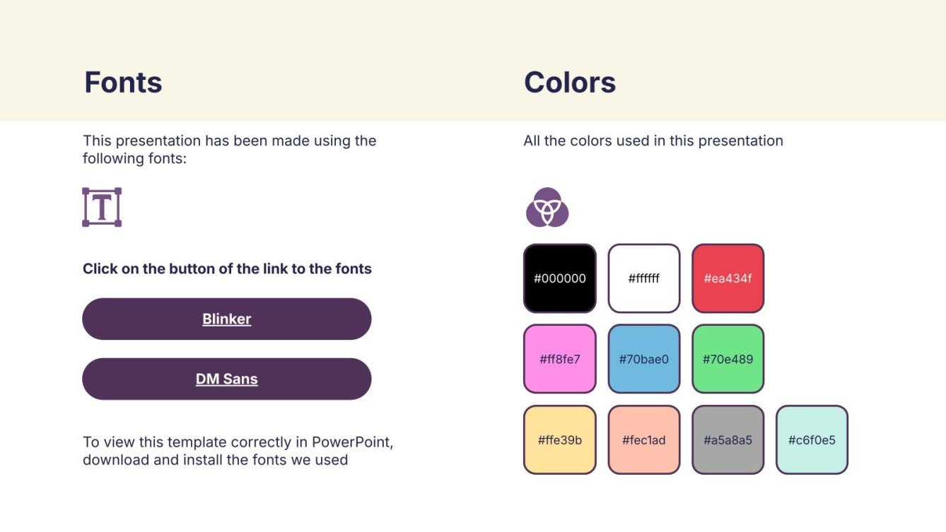Viewport: 946px width, 532px height.
Task: Click the Fonts heading
Action: tap(123, 83)
